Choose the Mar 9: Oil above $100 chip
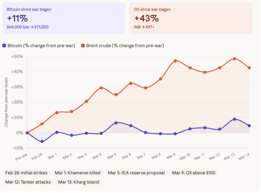Viewport: 261px width, 193px height. 194,173
